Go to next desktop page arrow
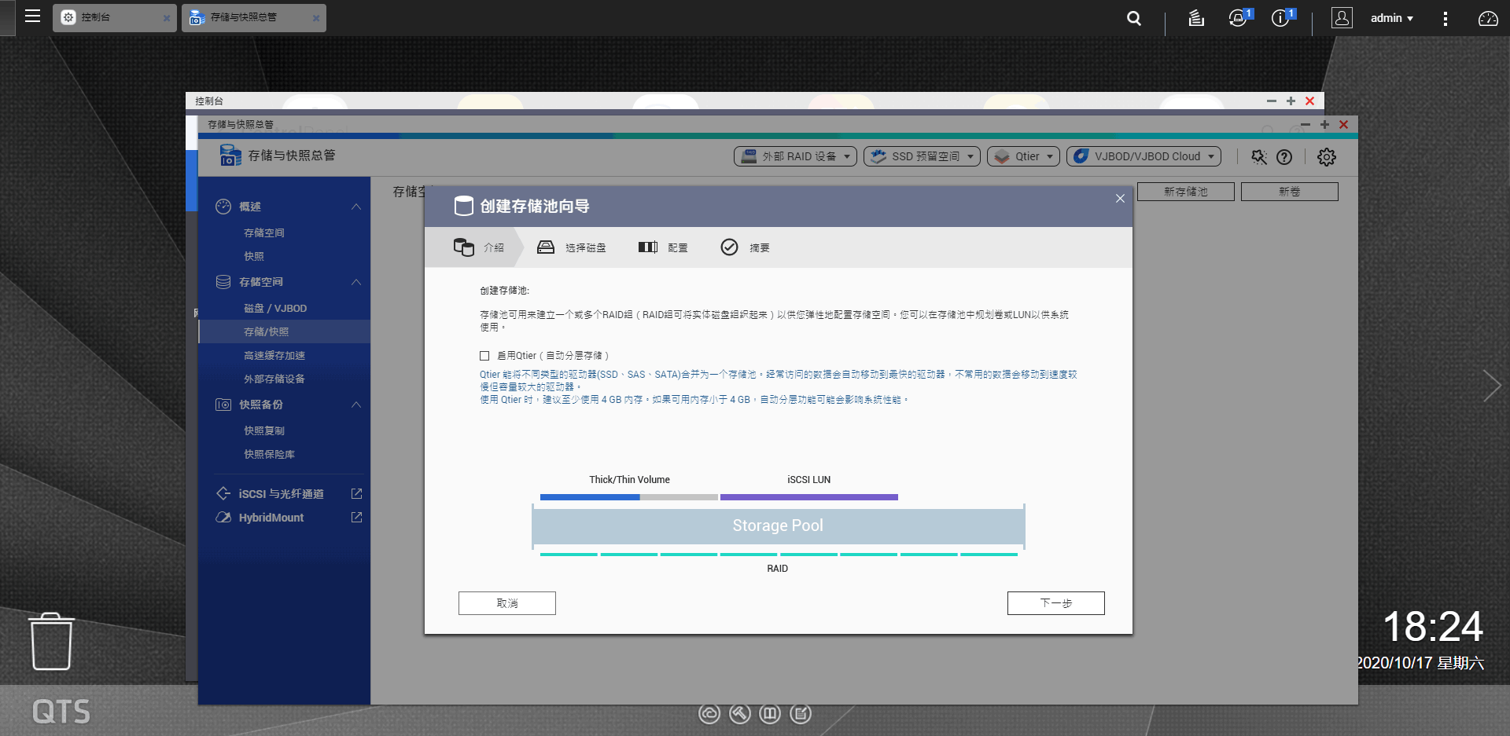The width and height of the screenshot is (1510, 736). 1491,386
